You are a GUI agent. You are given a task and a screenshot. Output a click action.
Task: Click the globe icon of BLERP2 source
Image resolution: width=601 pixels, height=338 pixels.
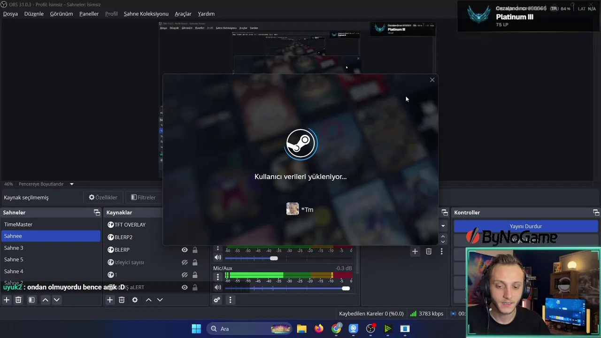pyautogui.click(x=111, y=237)
